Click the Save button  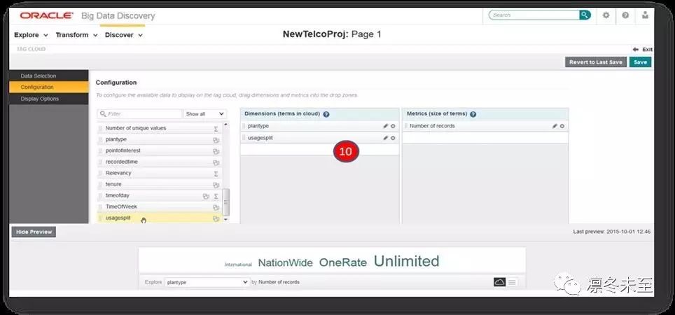(x=640, y=62)
